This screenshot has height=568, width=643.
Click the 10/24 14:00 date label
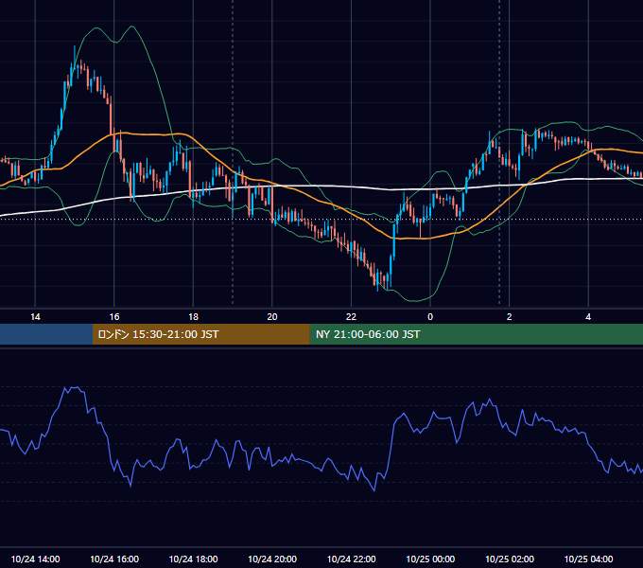35,559
